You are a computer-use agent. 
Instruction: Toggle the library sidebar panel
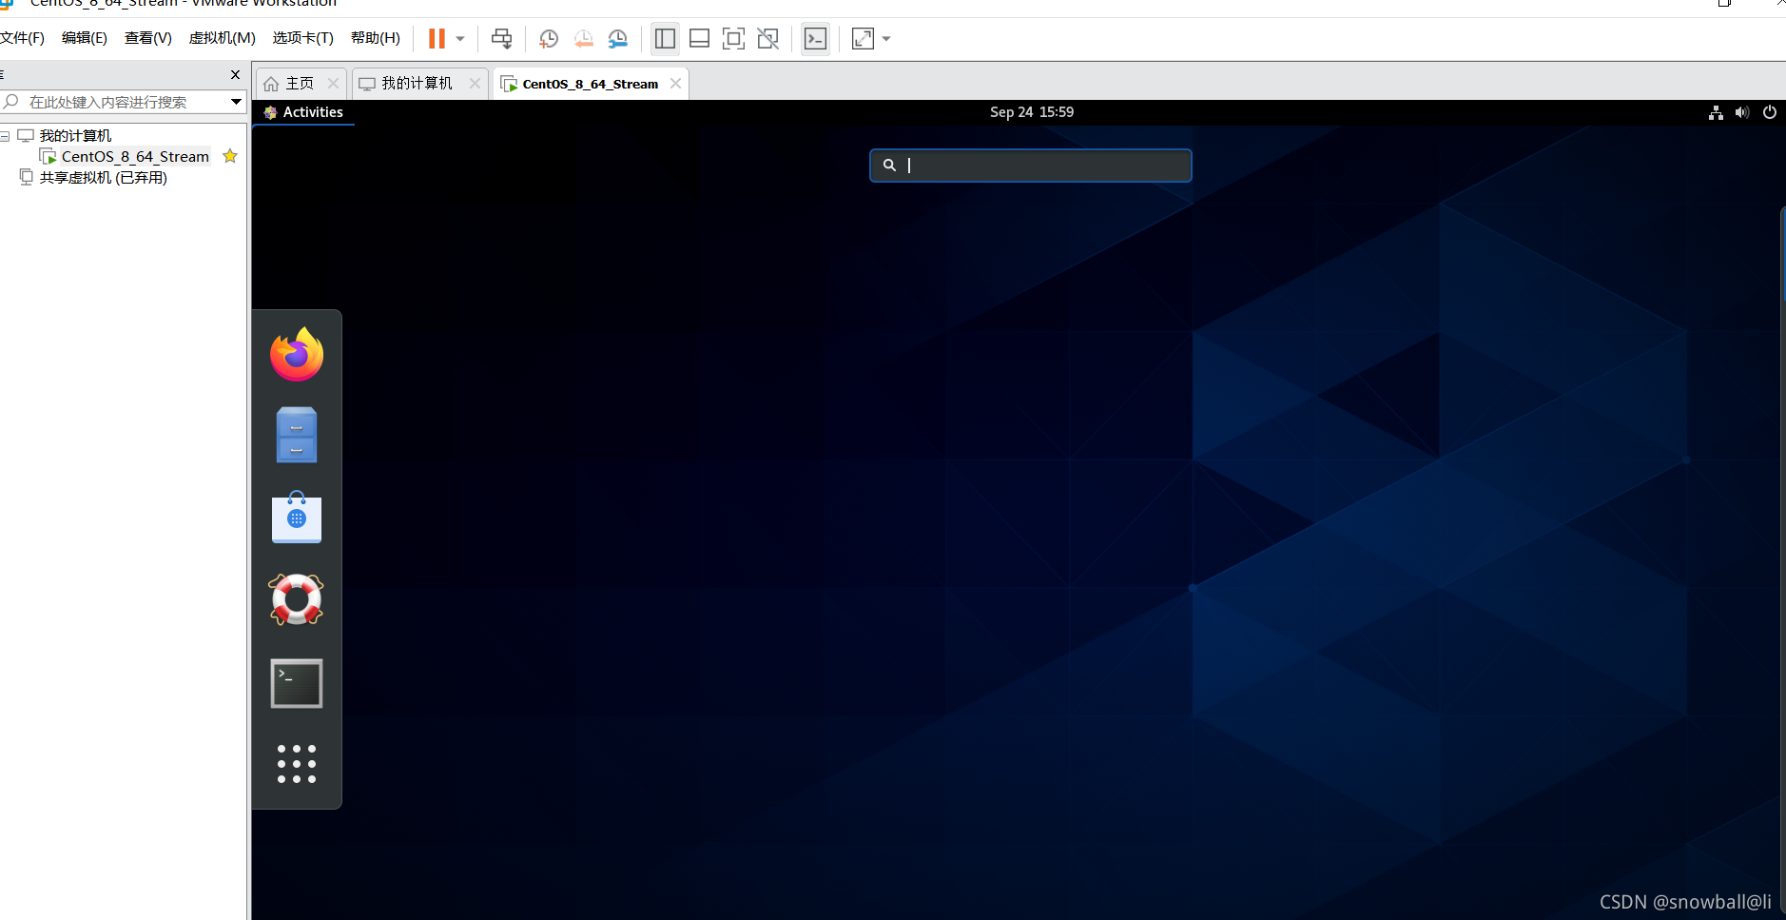(665, 38)
